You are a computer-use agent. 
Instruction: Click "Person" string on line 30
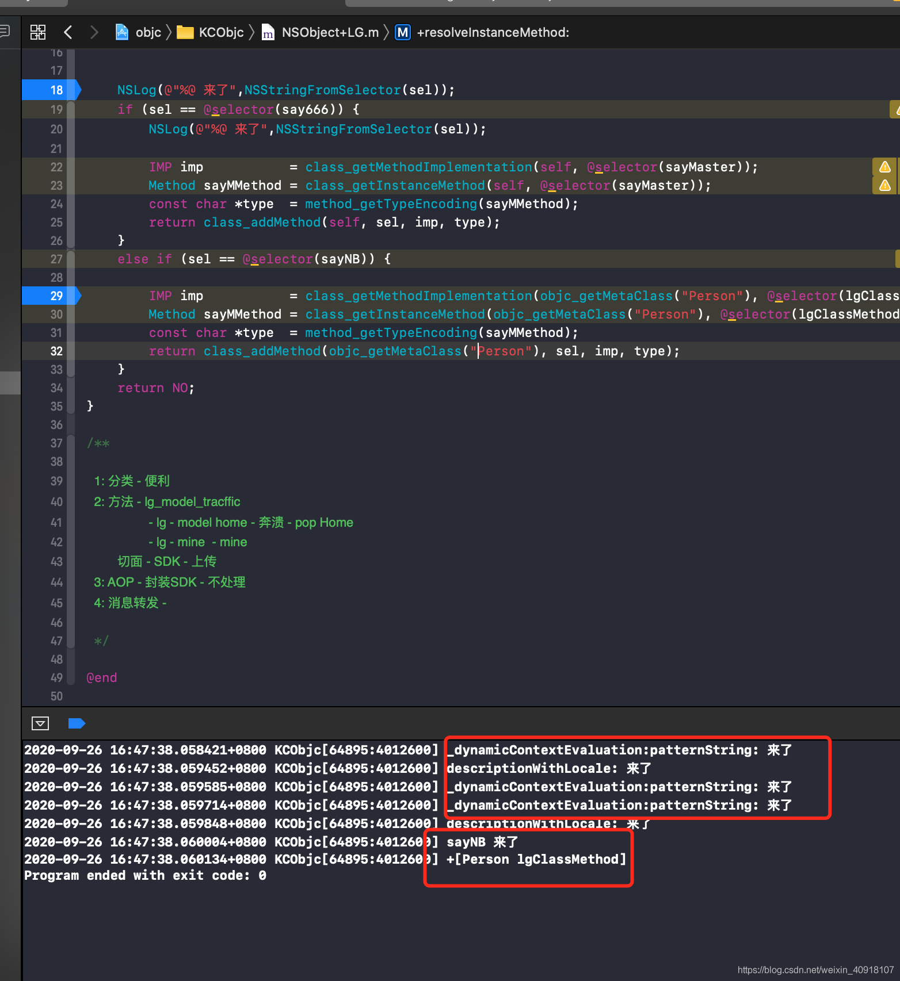[665, 314]
